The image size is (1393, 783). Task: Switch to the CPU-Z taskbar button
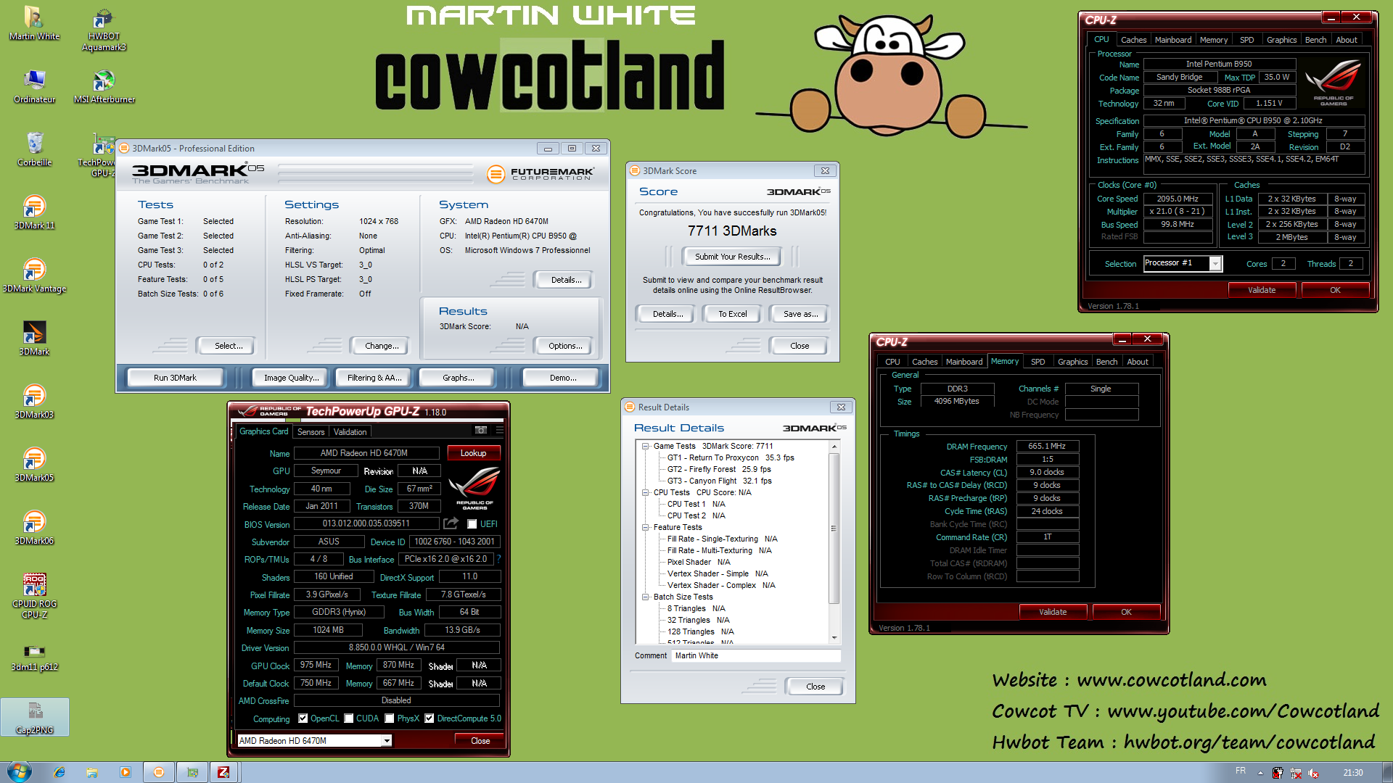click(224, 772)
